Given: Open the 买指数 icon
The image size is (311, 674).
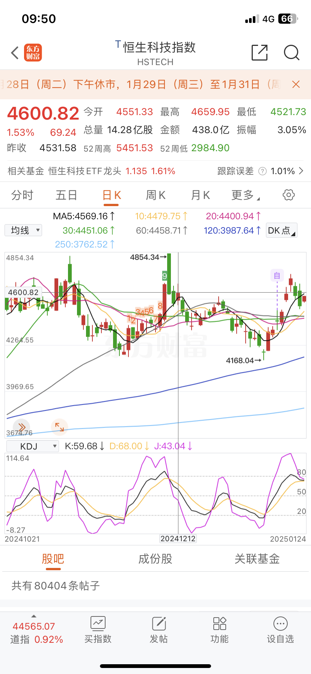Looking at the screenshot, I should click(98, 624).
